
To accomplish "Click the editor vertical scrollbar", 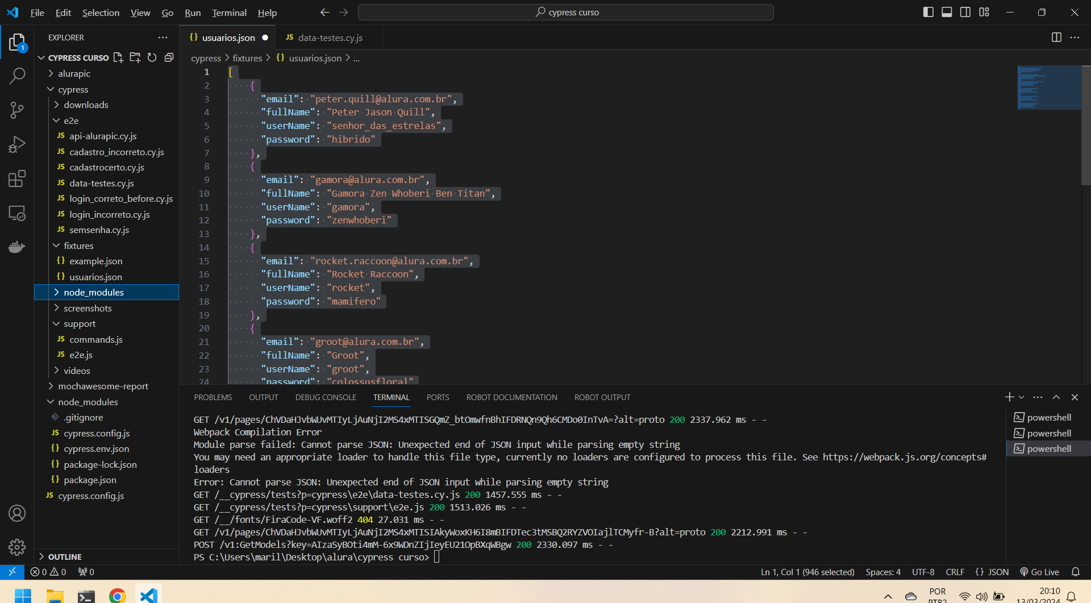I will pos(1086,125).
